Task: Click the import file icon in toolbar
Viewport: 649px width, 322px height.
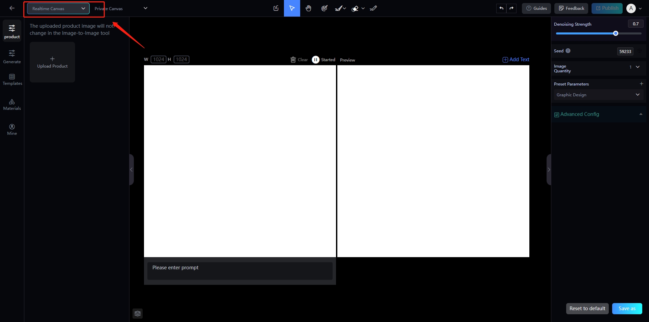Action: coord(276,8)
